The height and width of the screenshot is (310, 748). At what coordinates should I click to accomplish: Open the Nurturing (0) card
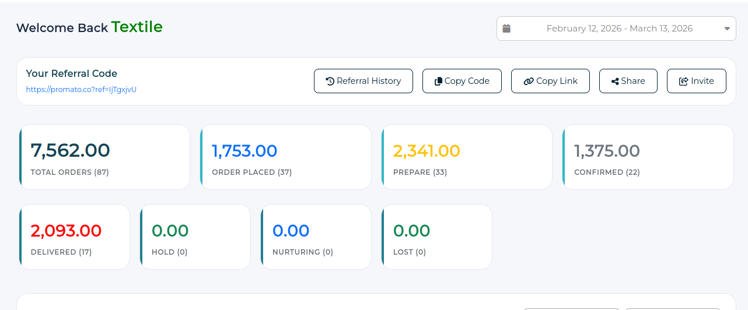316,237
